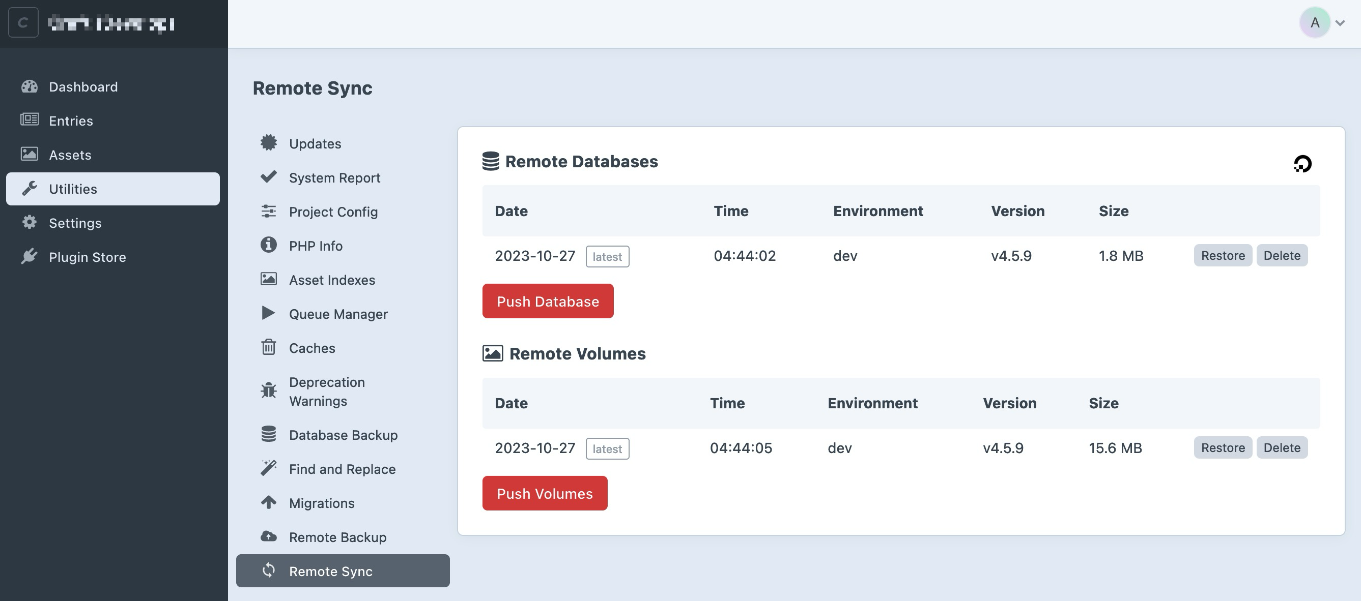Expand the user account chevron menu
This screenshot has height=601, width=1361.
(x=1340, y=23)
